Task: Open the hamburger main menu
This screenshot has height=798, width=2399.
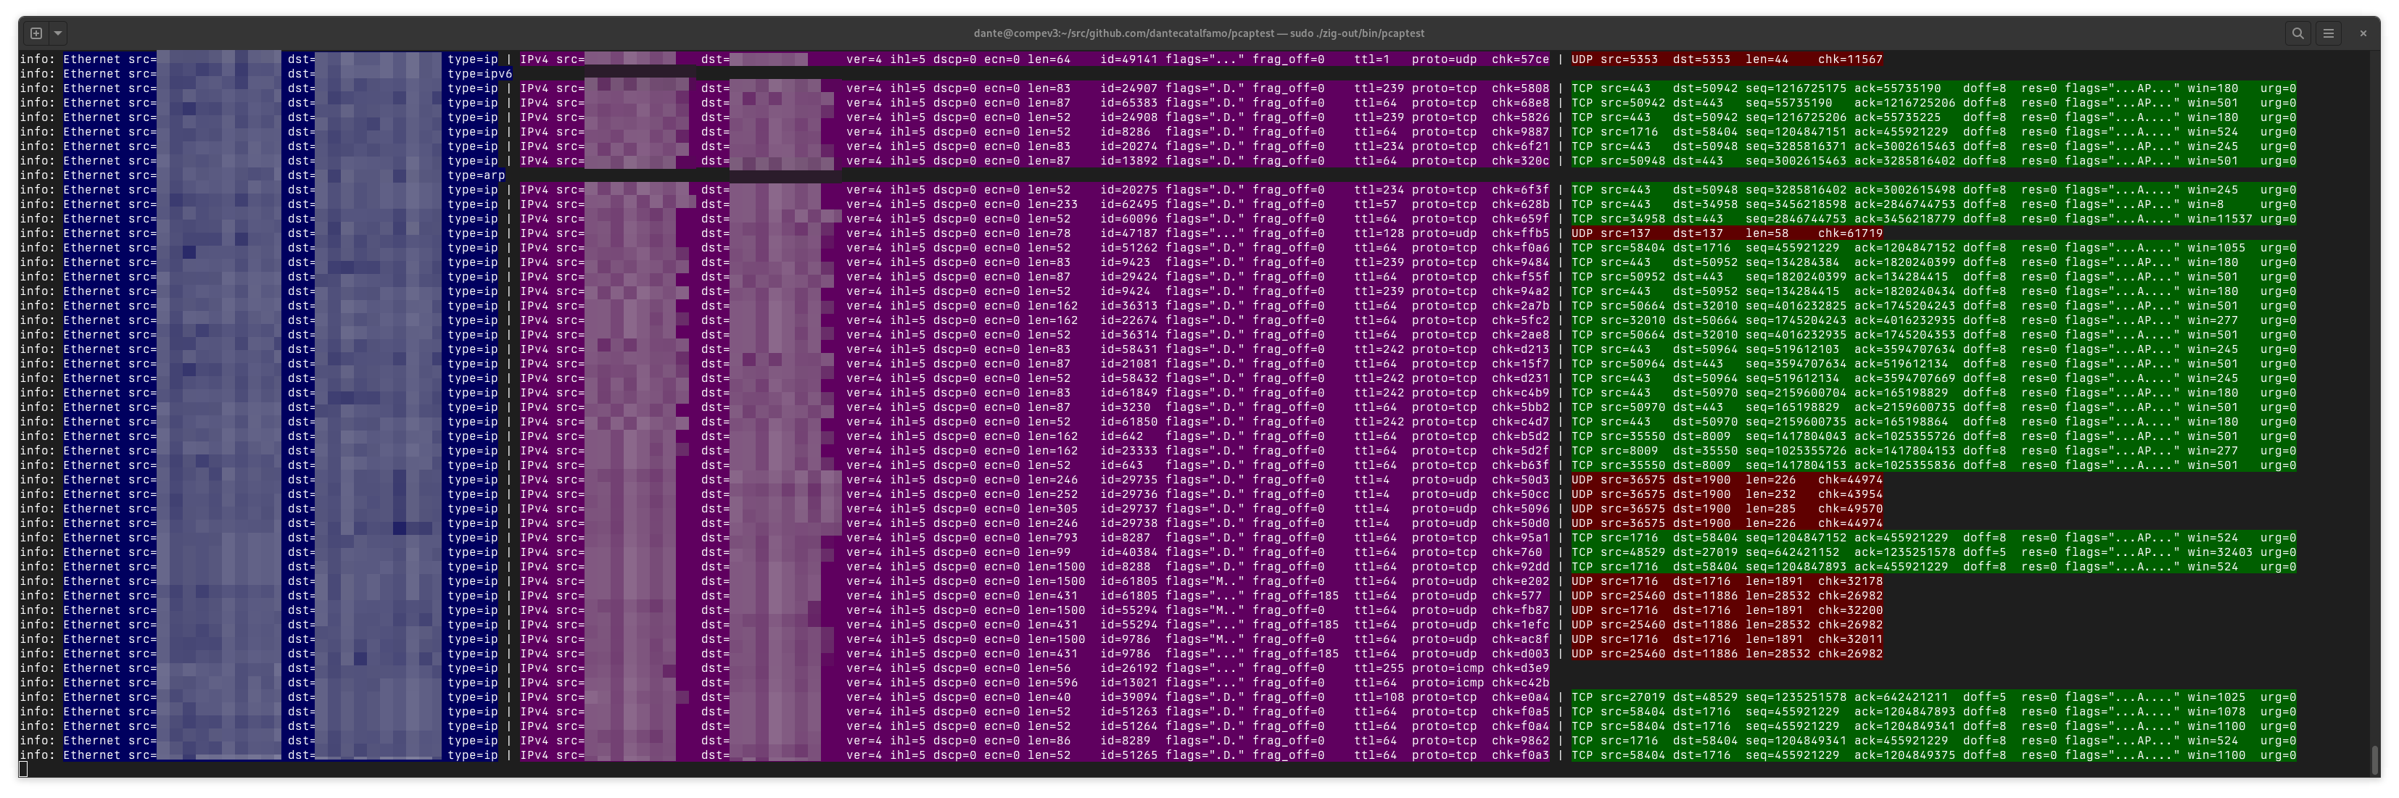Action: click(x=2328, y=33)
